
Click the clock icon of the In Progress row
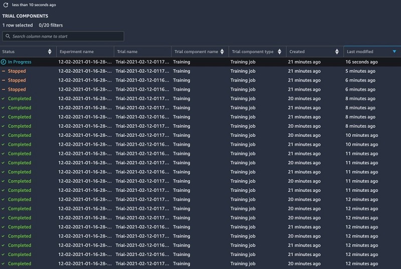click(4, 62)
